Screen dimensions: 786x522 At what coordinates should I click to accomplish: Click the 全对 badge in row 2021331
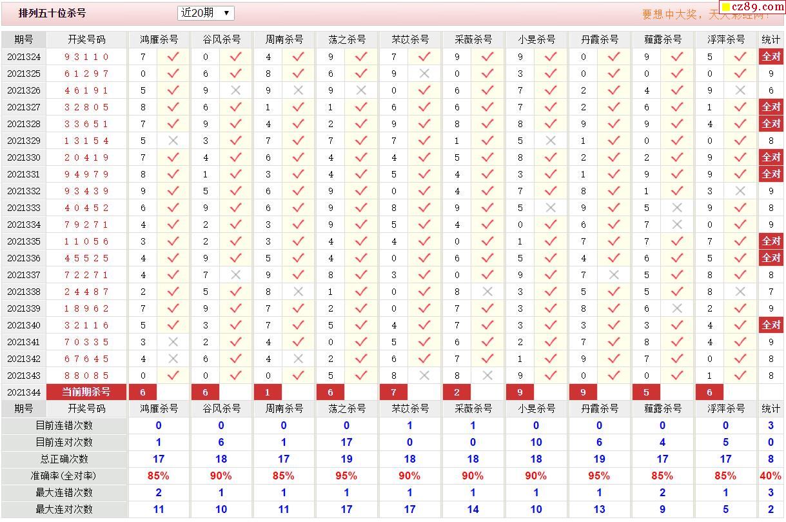click(x=771, y=174)
